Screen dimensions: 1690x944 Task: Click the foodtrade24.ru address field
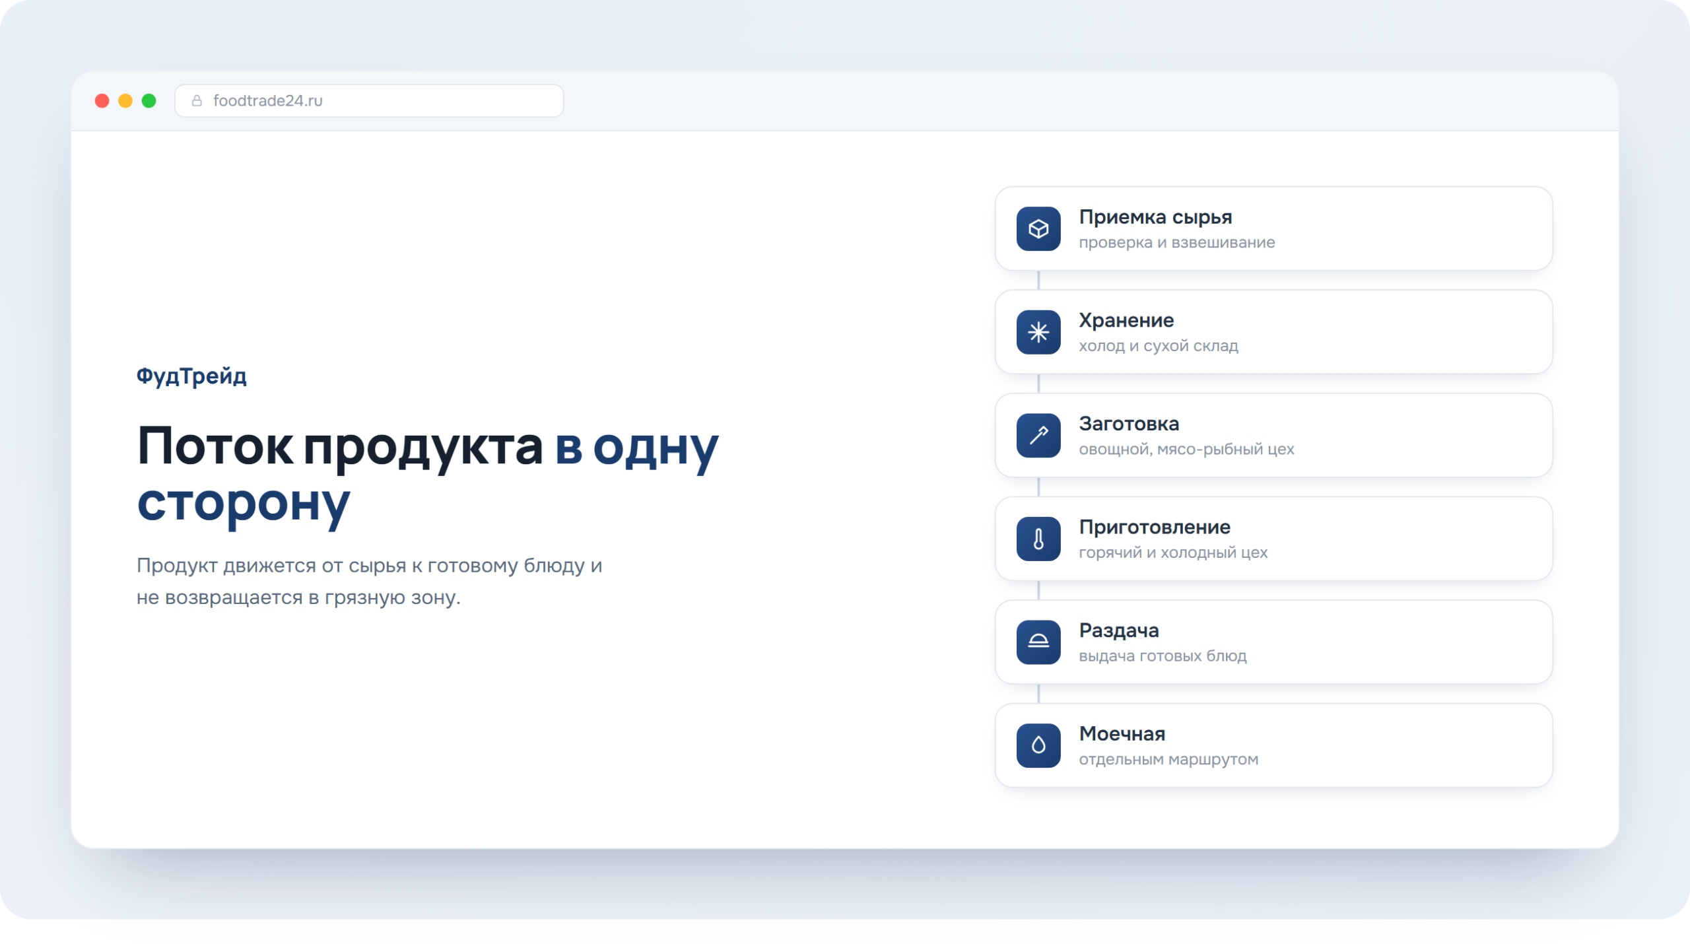tap(369, 101)
